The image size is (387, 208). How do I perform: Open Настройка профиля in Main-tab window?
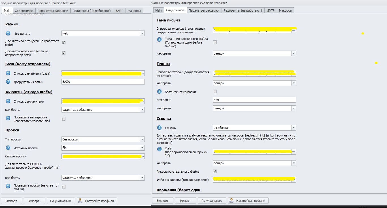pos(97,201)
